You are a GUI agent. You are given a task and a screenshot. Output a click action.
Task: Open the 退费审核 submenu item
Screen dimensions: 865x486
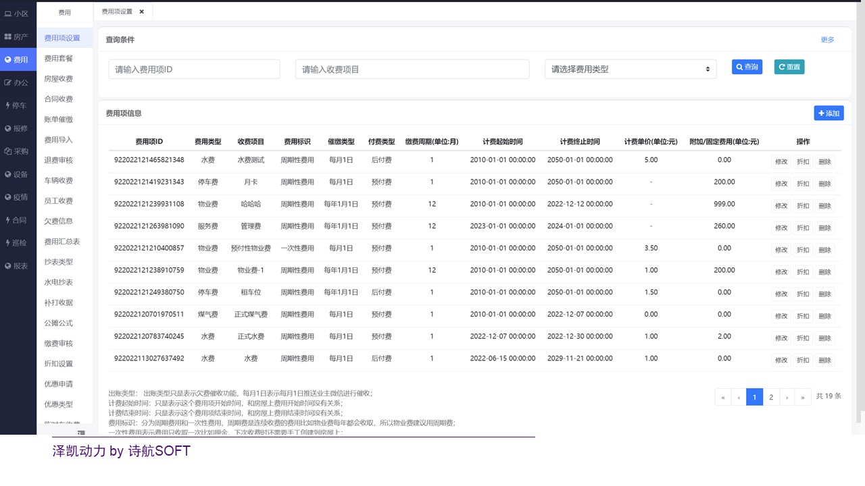(65, 160)
